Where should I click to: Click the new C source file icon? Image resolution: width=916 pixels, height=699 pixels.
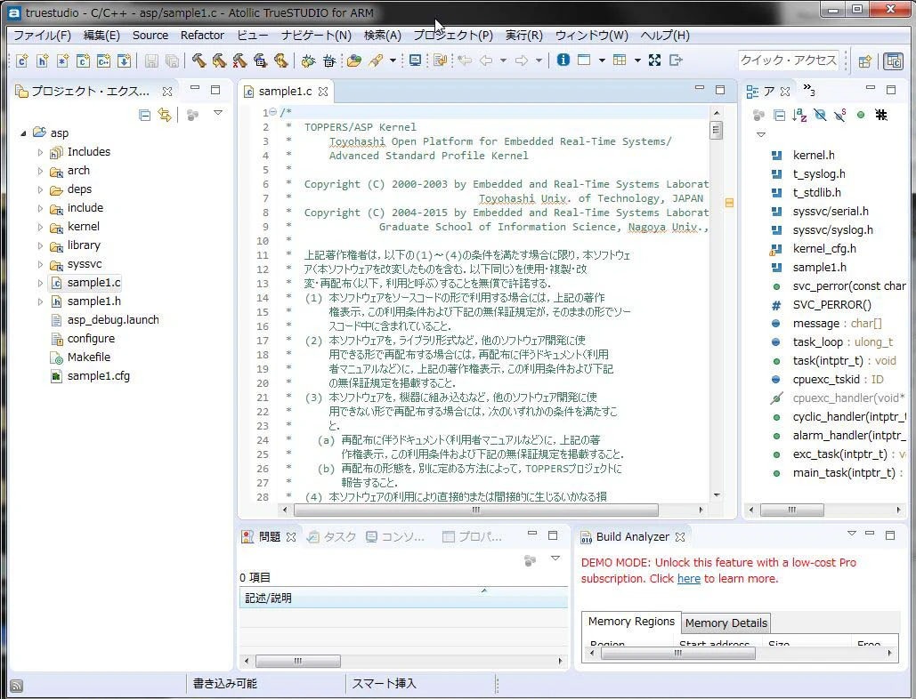tap(22, 60)
